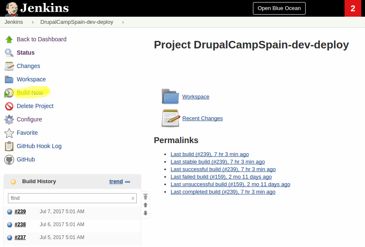Click the Jul 7, 2017 5:01 AM timestamp
This screenshot has width=365, height=247.
point(62,212)
